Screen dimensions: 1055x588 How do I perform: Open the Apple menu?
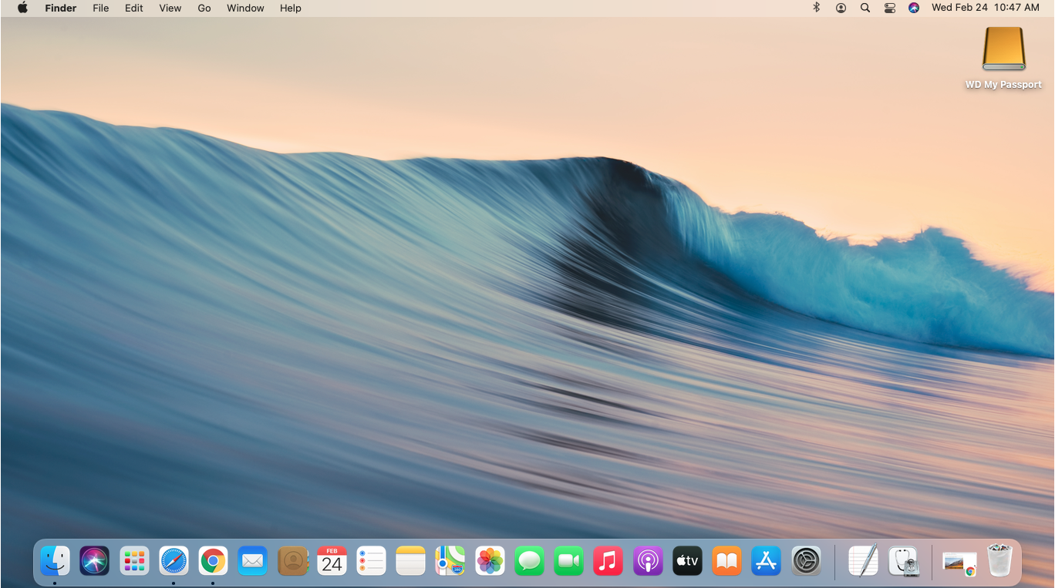pos(22,8)
